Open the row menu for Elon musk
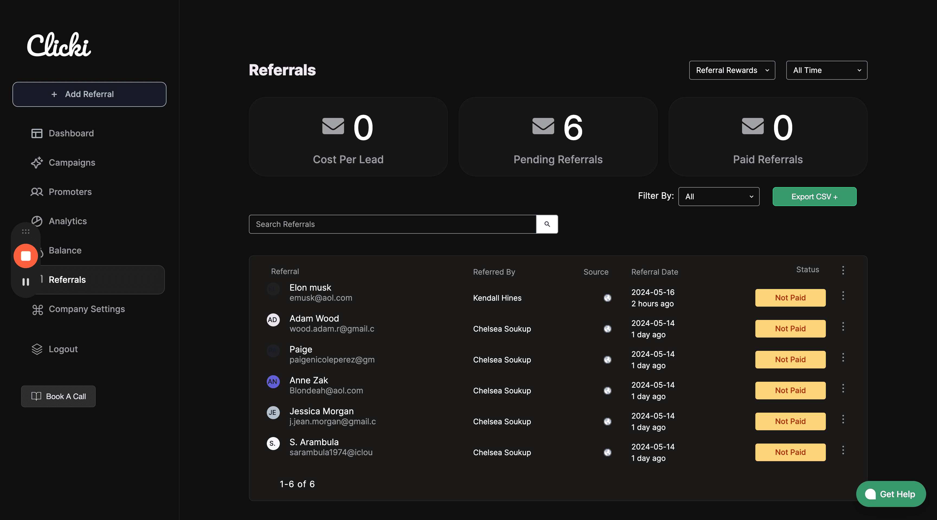Image resolution: width=937 pixels, height=520 pixels. (843, 296)
